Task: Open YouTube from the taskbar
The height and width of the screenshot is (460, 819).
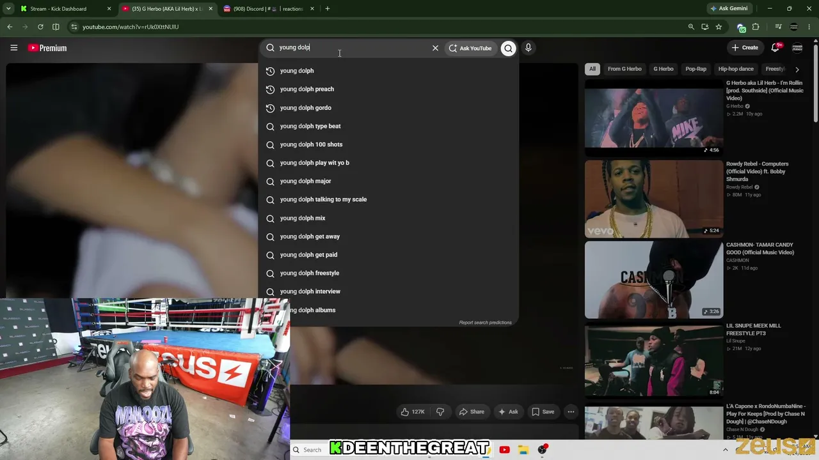Action: (504, 450)
